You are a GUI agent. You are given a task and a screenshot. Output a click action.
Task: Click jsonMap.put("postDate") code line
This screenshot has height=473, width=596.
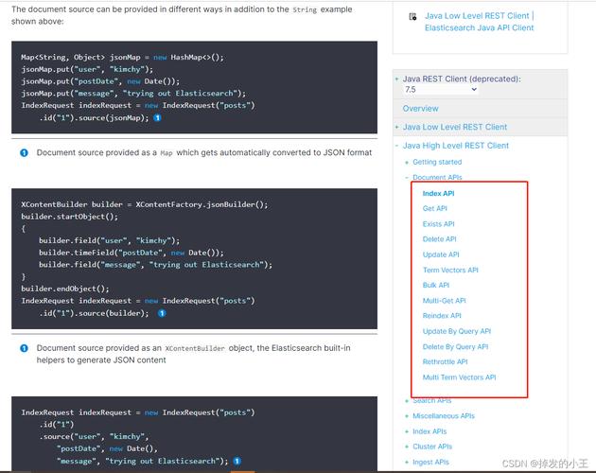[x=100, y=81]
